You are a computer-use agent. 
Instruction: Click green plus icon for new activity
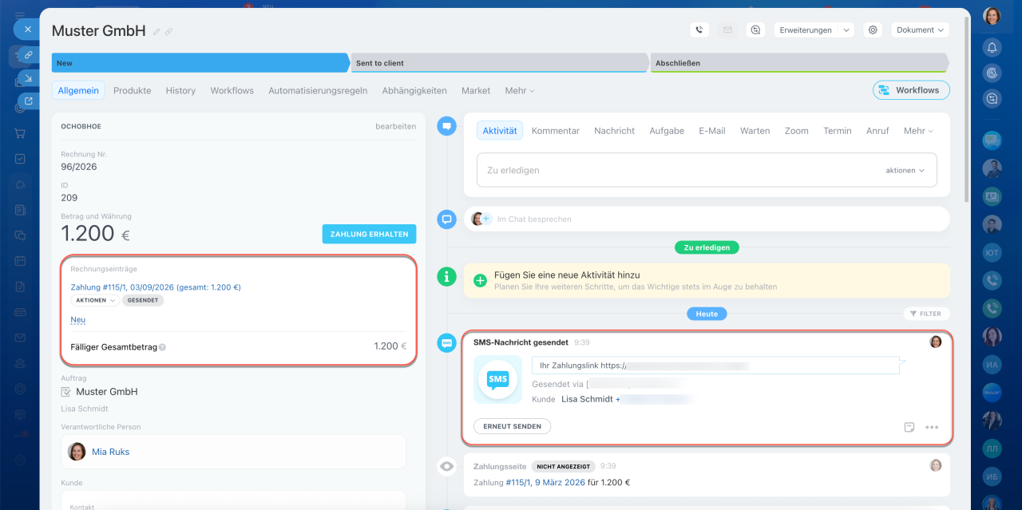(x=480, y=280)
